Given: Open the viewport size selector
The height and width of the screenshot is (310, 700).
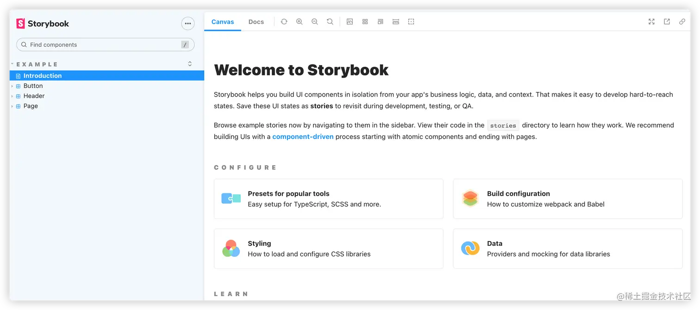Looking at the screenshot, I should (381, 22).
